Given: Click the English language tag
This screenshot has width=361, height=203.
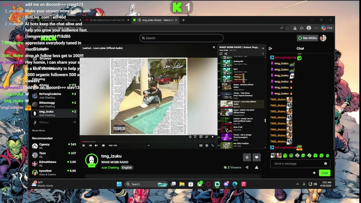Looking at the screenshot, I should tap(127, 167).
